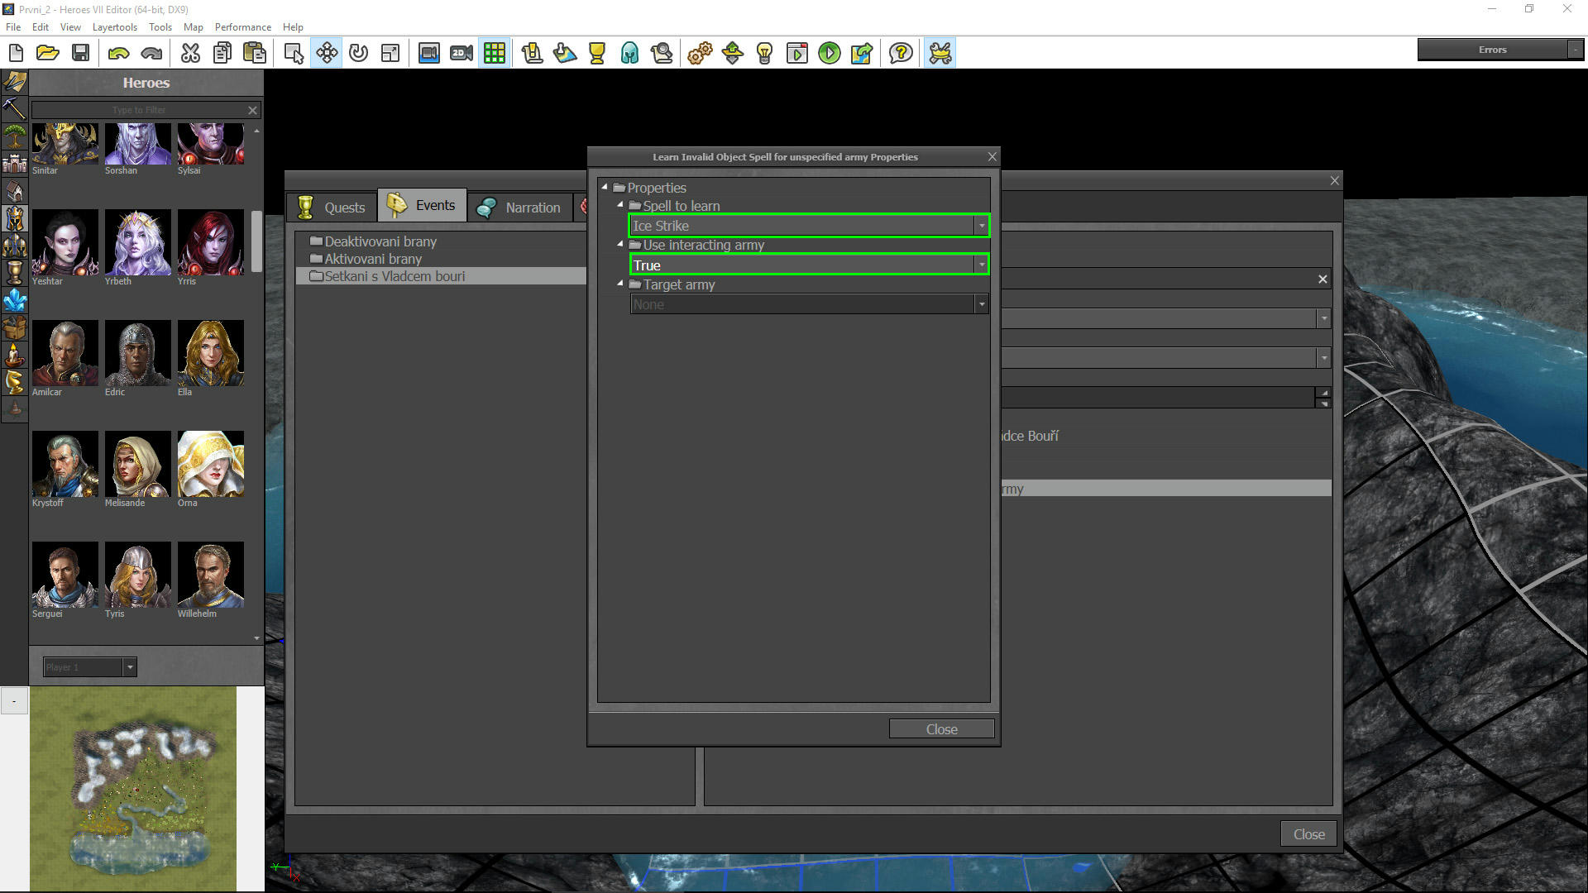The width and height of the screenshot is (1588, 893).
Task: Redo with the grey arrow icon
Action: (151, 53)
